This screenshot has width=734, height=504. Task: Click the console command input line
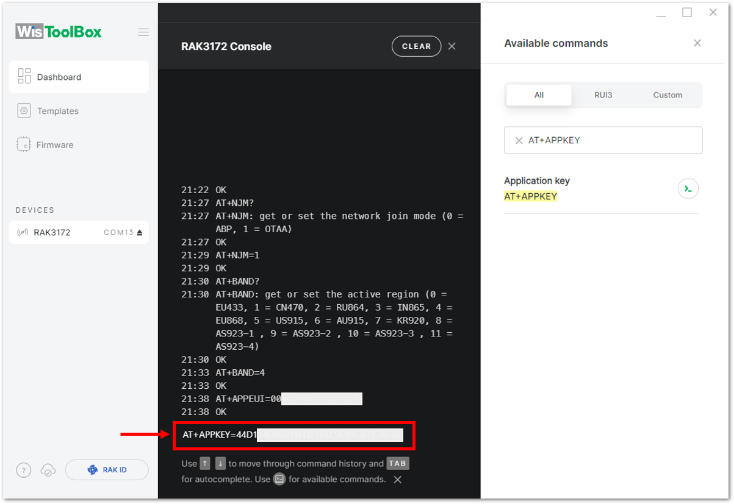294,435
